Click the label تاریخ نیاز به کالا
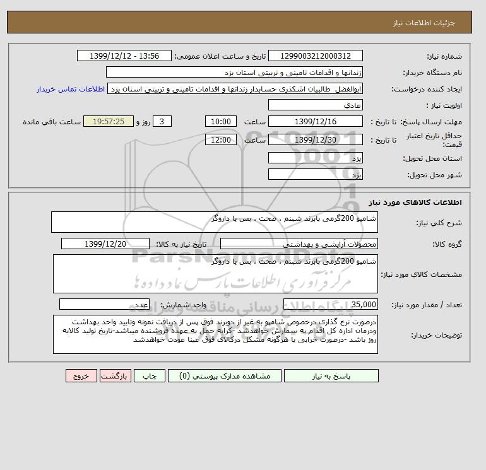This screenshot has width=486, height=470. pyautogui.click(x=181, y=244)
